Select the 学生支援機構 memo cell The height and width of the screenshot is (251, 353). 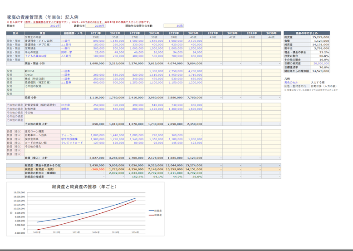73,139
